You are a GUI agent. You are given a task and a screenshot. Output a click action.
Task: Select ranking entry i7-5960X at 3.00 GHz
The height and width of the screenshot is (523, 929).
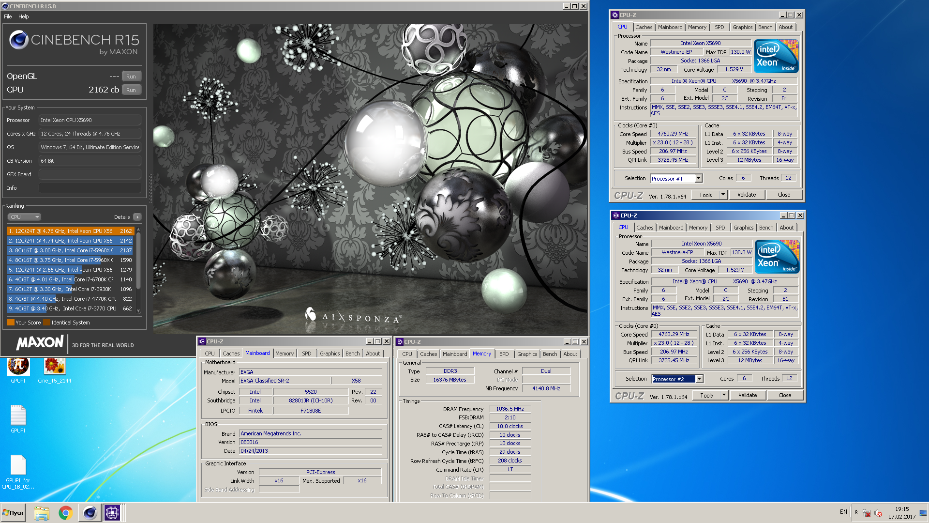tap(71, 250)
